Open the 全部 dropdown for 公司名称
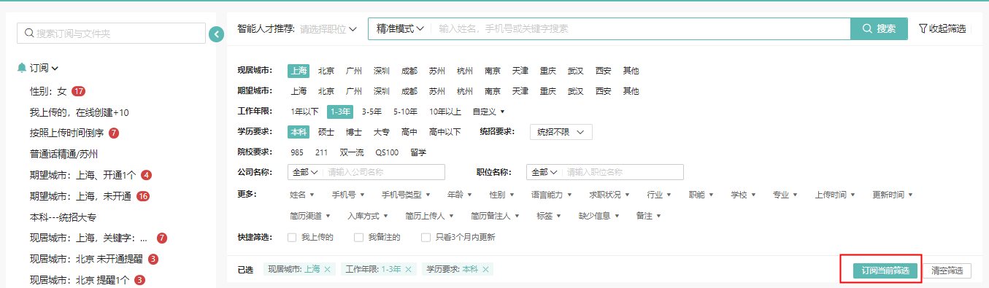This screenshot has height=288, width=989. (x=305, y=172)
